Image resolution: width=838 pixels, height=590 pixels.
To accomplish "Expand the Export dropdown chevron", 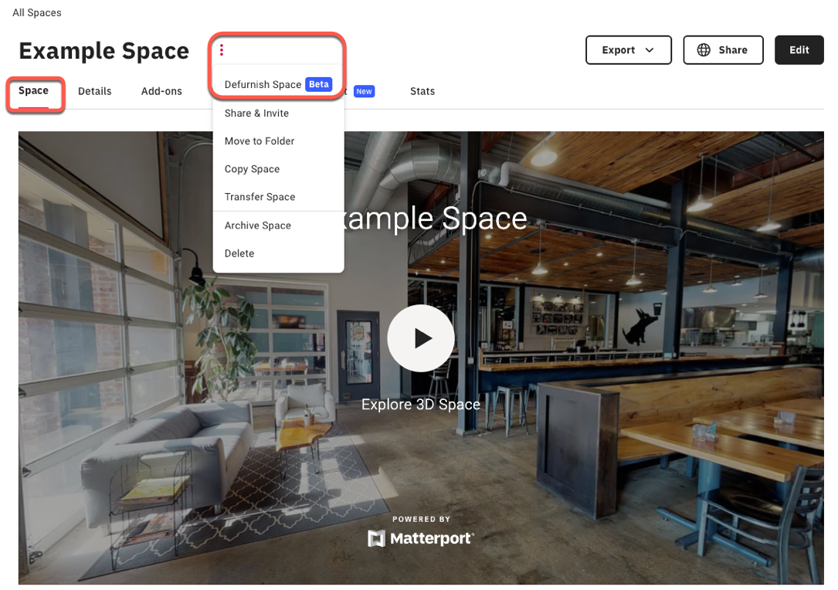I will tap(650, 49).
